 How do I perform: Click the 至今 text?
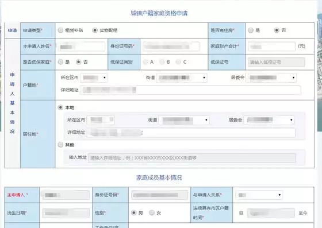pos(303,213)
